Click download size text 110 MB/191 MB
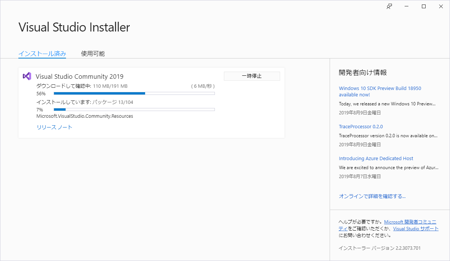Viewport: 450px width, 261px height. [110, 86]
